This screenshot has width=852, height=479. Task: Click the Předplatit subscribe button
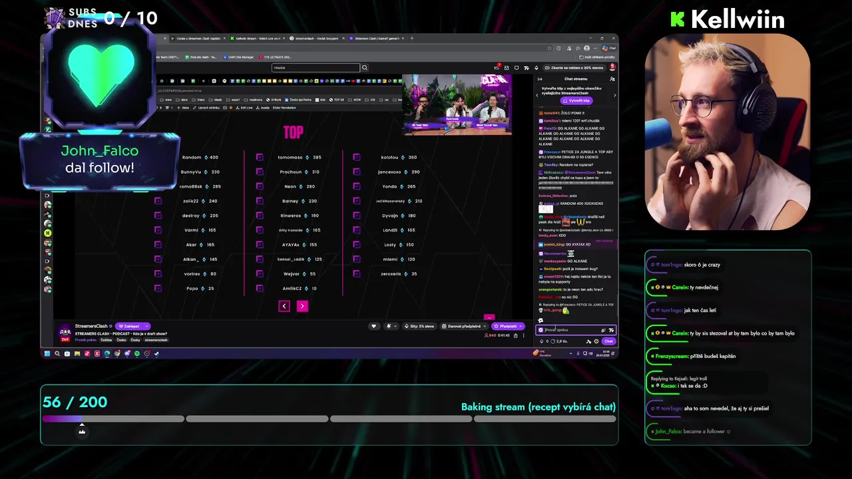tap(508, 327)
